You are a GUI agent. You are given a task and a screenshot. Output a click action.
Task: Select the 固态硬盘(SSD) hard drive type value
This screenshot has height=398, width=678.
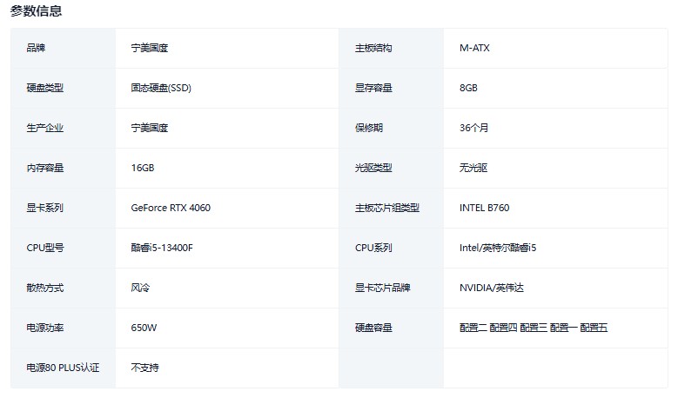[161, 88]
